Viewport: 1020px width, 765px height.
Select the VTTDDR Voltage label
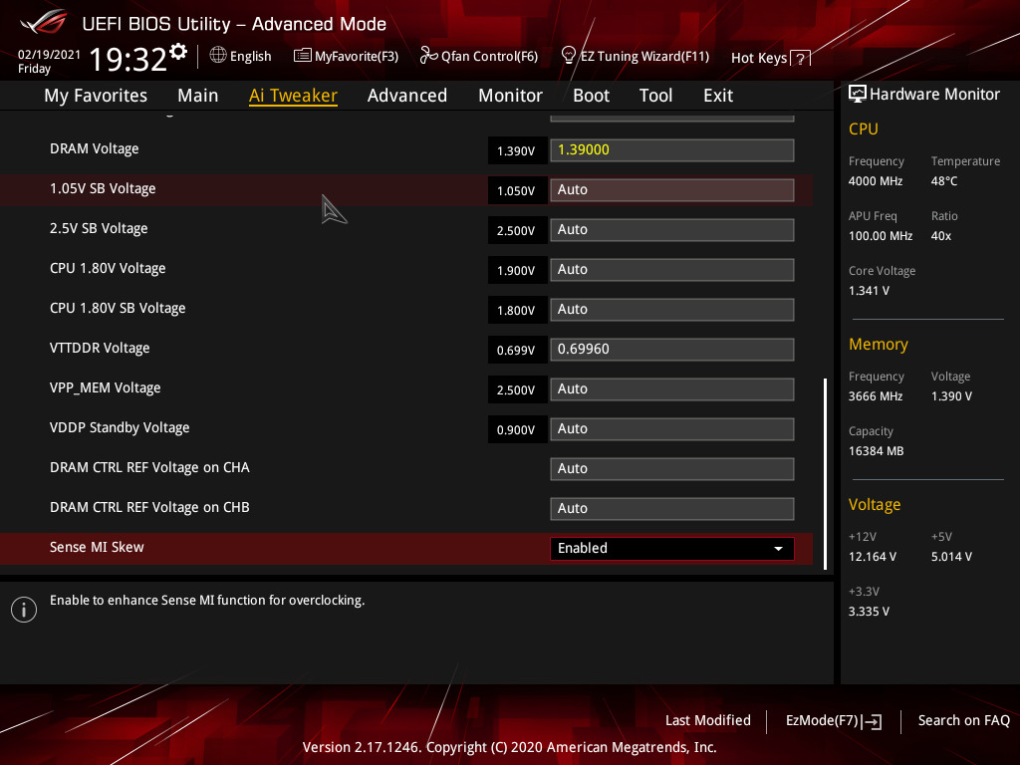[x=100, y=348]
